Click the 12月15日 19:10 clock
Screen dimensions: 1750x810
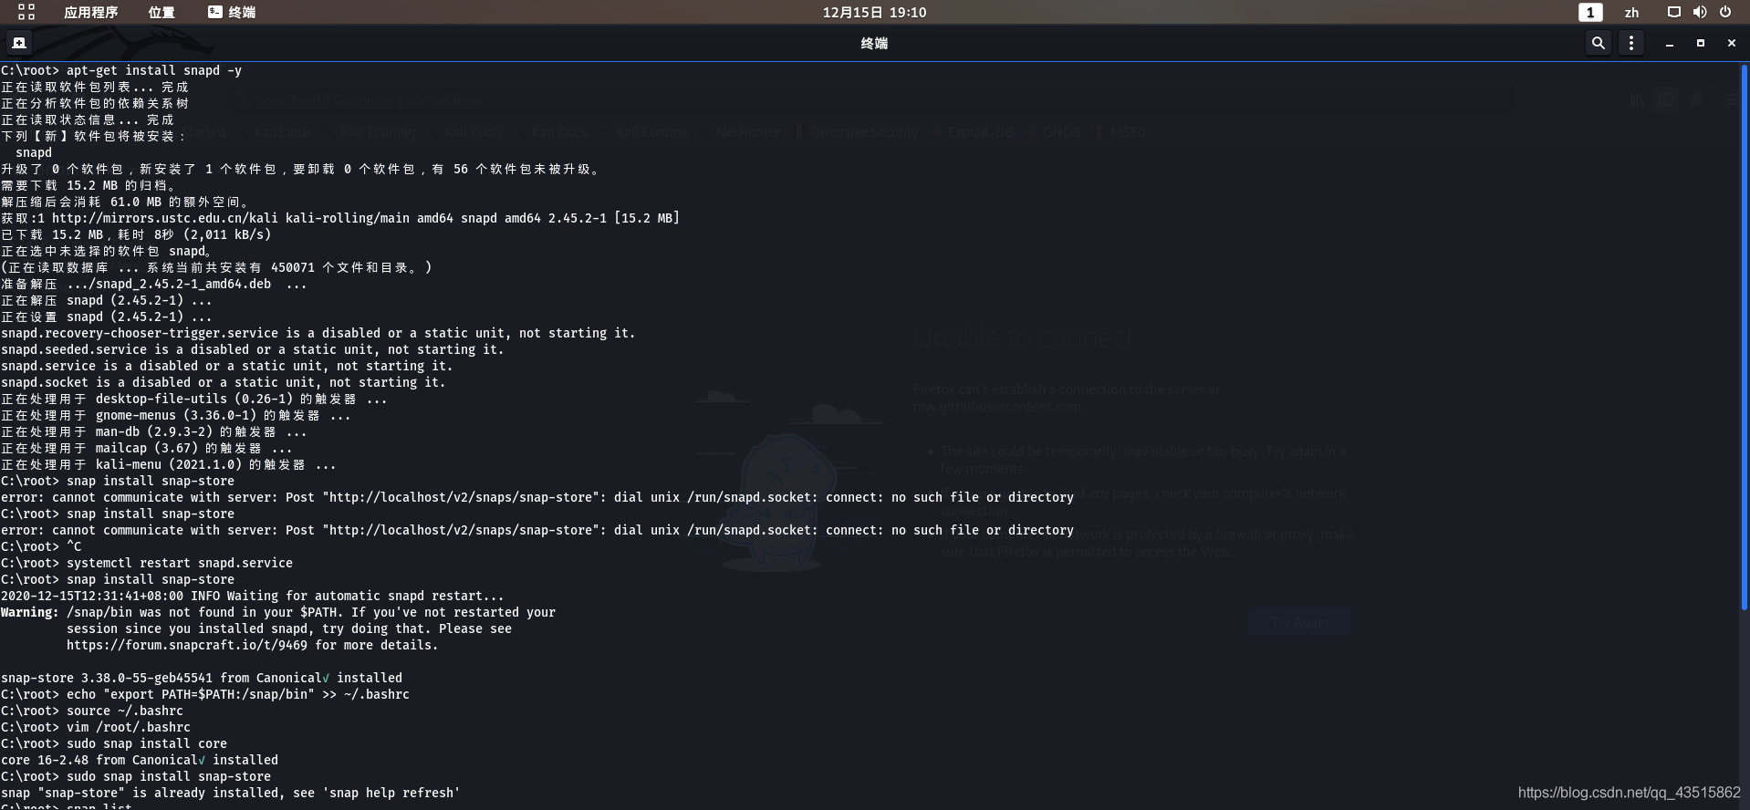coord(874,12)
